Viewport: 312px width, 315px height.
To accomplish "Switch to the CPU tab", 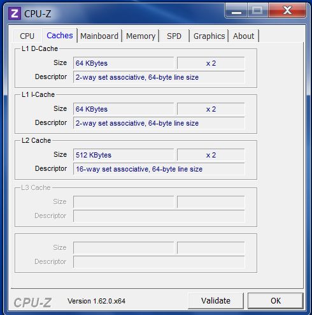I will pyautogui.click(x=27, y=36).
